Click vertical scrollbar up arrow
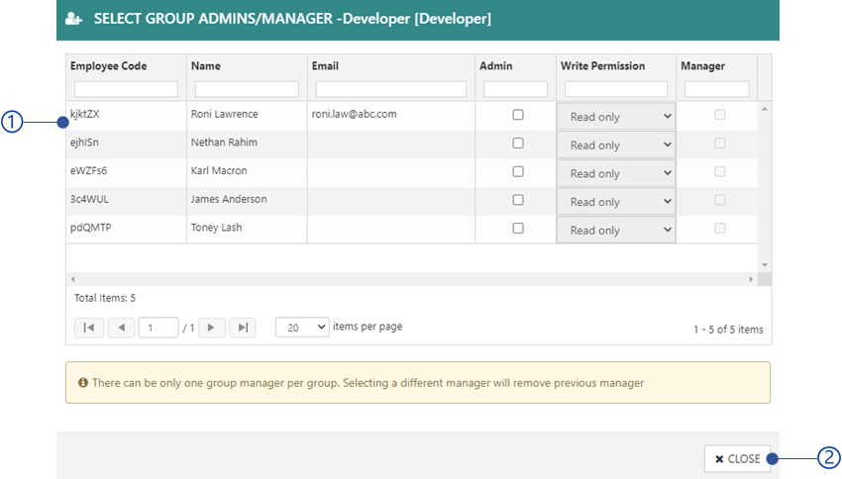Viewport: 842px width, 479px height. click(x=765, y=109)
